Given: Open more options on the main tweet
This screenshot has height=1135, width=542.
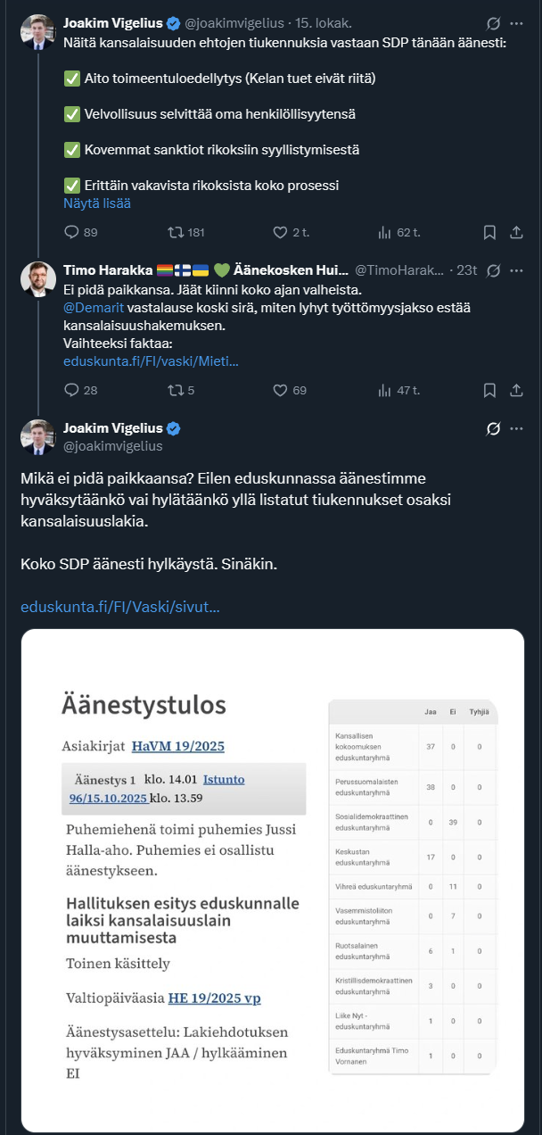Looking at the screenshot, I should pyautogui.click(x=515, y=428).
